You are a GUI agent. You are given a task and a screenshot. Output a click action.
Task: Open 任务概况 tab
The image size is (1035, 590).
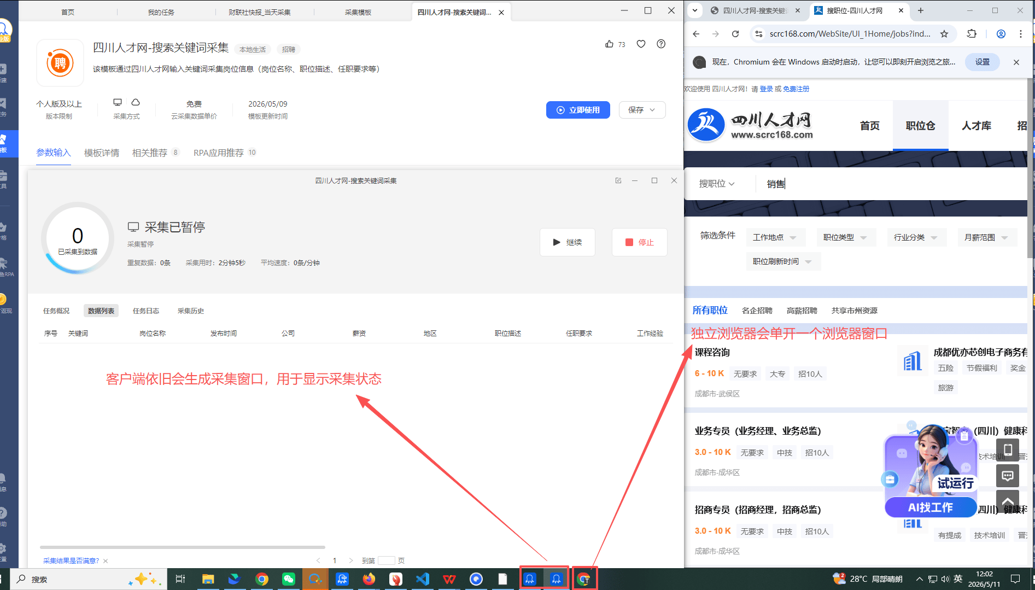coord(56,311)
